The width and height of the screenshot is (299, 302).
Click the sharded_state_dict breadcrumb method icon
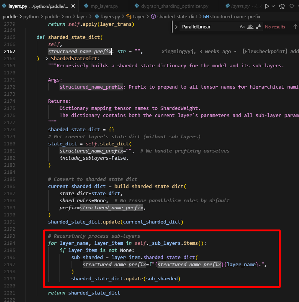[153, 17]
